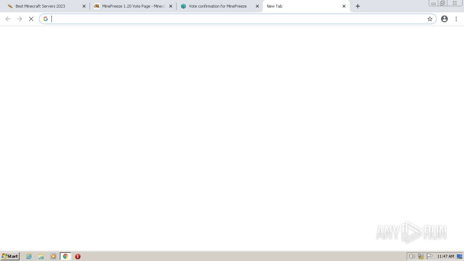
Task: Launch Internet Explorer from taskbar
Action: click(29, 256)
